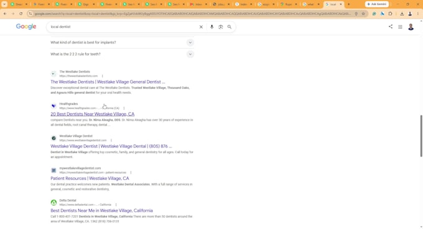
Task: Open '20 Best Dentists Near Westlake Village, CA'
Action: pyautogui.click(x=92, y=114)
